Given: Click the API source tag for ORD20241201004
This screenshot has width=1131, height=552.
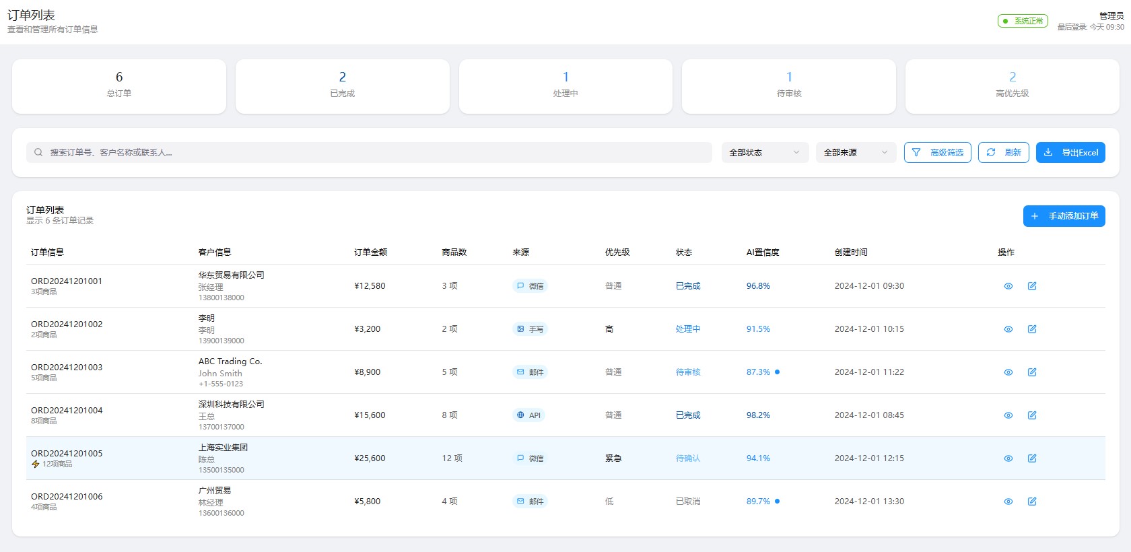Looking at the screenshot, I should point(528,415).
